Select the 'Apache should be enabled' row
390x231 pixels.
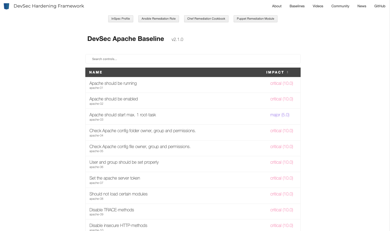click(x=193, y=101)
